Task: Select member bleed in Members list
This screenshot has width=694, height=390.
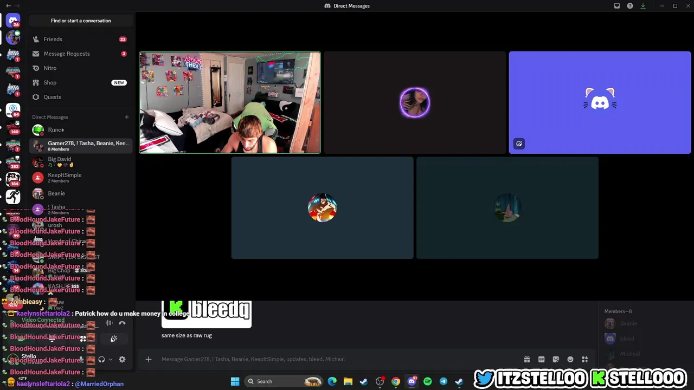Action: tap(627, 339)
